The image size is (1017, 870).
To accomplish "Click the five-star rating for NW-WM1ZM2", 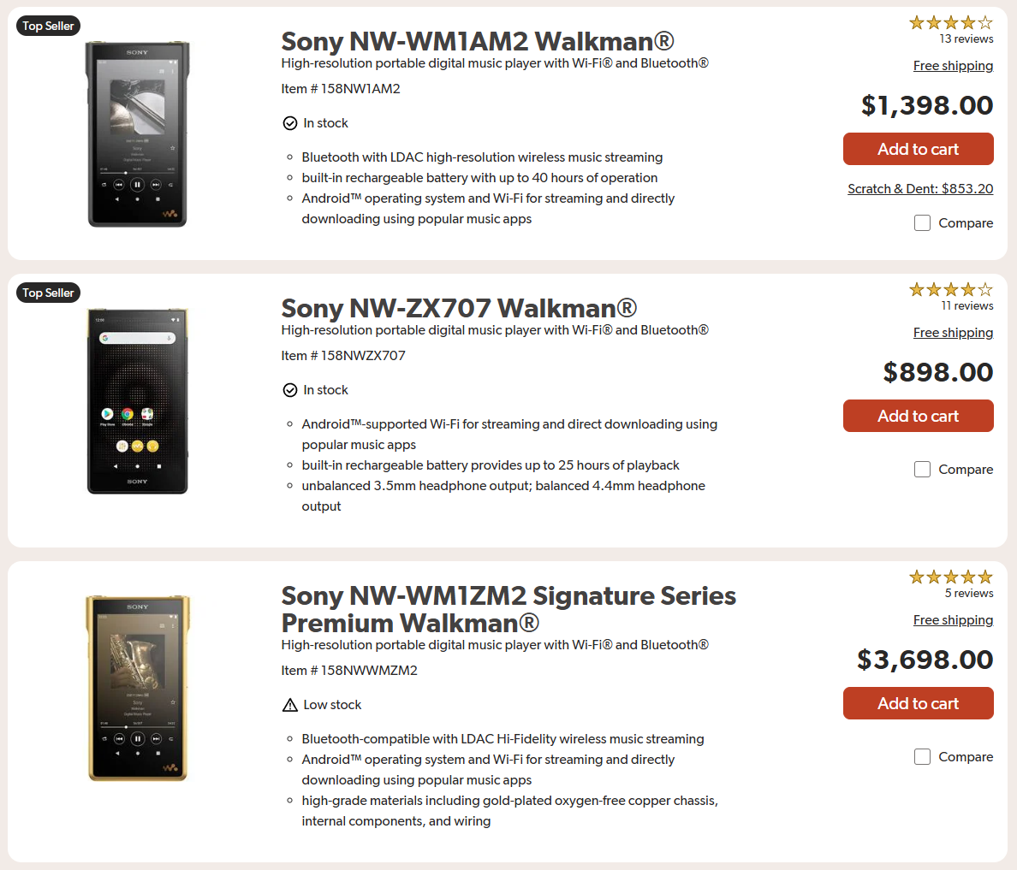I will pyautogui.click(x=950, y=577).
